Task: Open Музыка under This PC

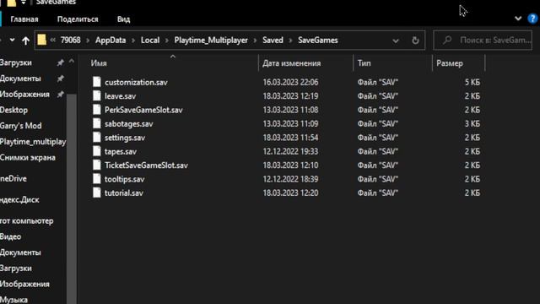Action: (13, 300)
